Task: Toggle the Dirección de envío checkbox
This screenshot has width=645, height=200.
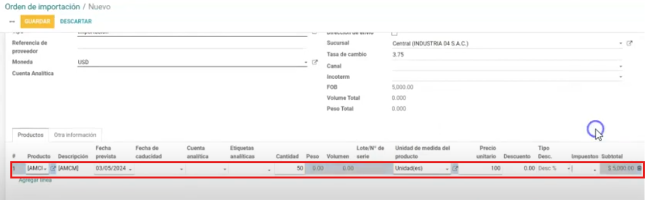Action: [x=395, y=33]
